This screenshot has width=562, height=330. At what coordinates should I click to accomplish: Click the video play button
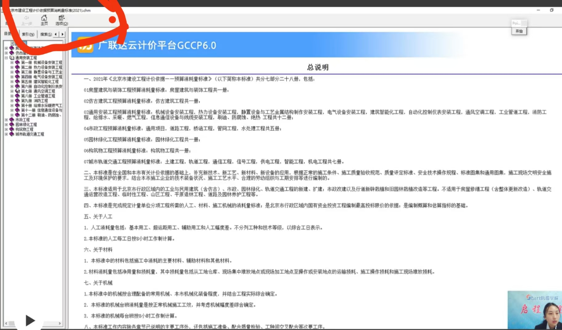(30, 321)
